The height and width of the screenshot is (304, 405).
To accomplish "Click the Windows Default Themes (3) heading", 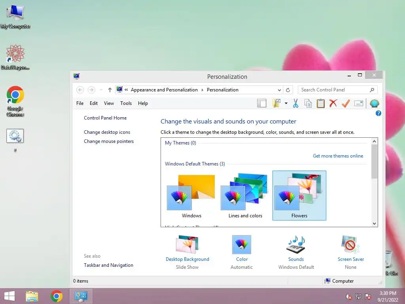I will click(x=195, y=163).
